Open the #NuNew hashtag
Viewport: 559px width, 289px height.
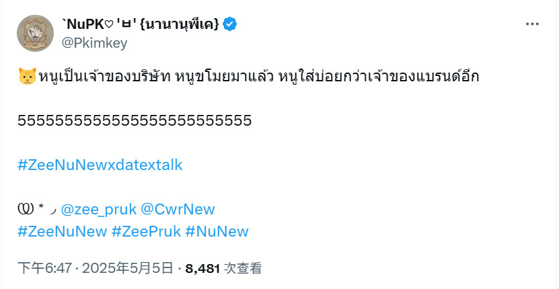217,232
